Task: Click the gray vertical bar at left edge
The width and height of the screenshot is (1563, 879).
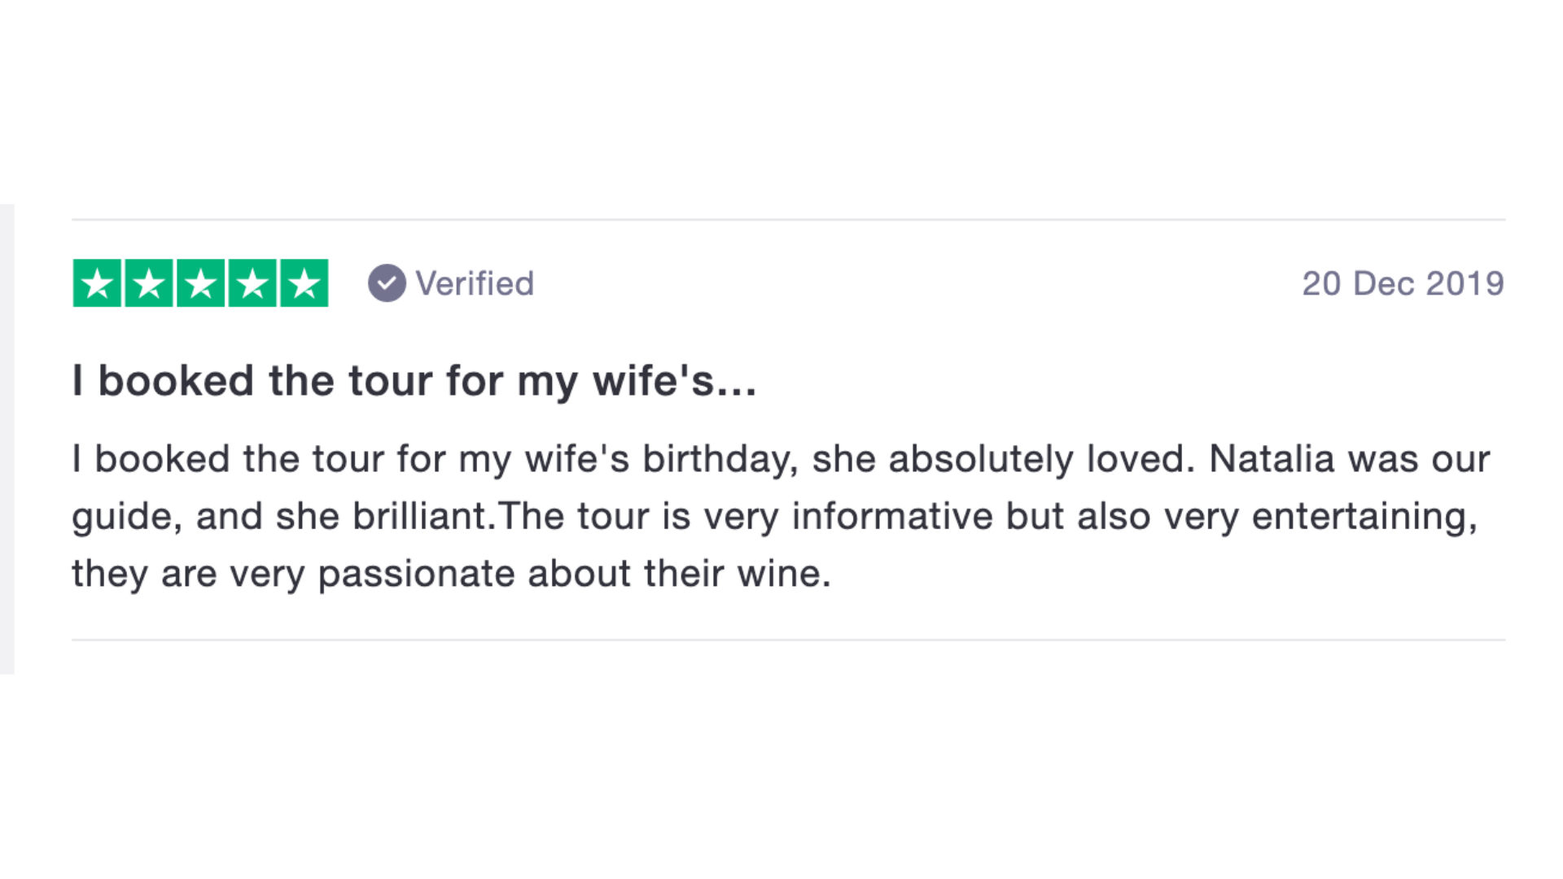Action: coord(7,439)
